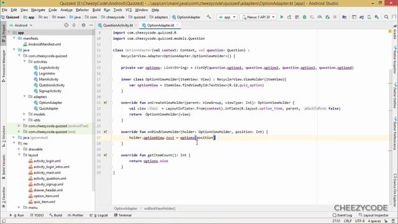The image size is (398, 224).
Task: Click the tool windows toggle icon in the bottom-left corner
Action: (x=3, y=221)
